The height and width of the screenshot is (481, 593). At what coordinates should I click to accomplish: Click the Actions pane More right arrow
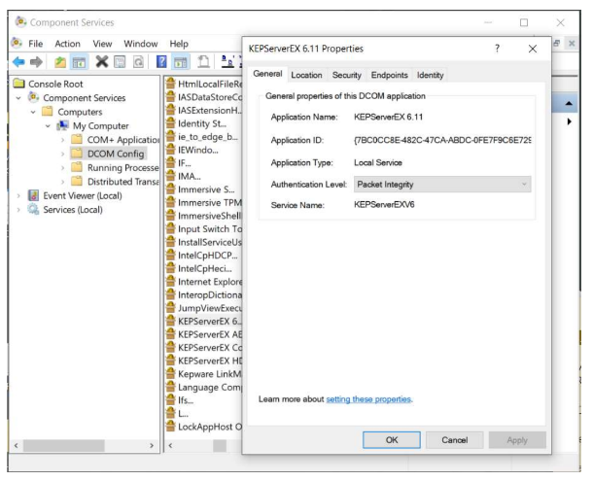tap(569, 121)
